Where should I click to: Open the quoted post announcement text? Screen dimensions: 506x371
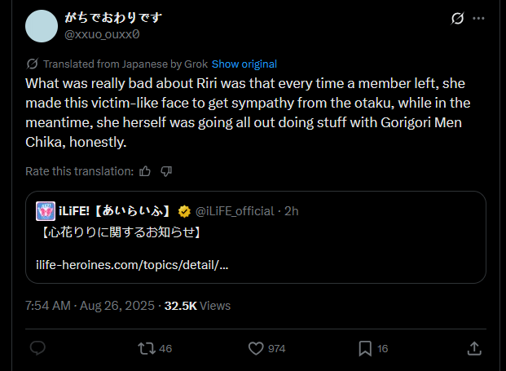pyautogui.click(x=120, y=233)
